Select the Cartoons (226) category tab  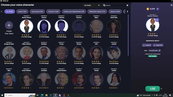(x=54, y=12)
